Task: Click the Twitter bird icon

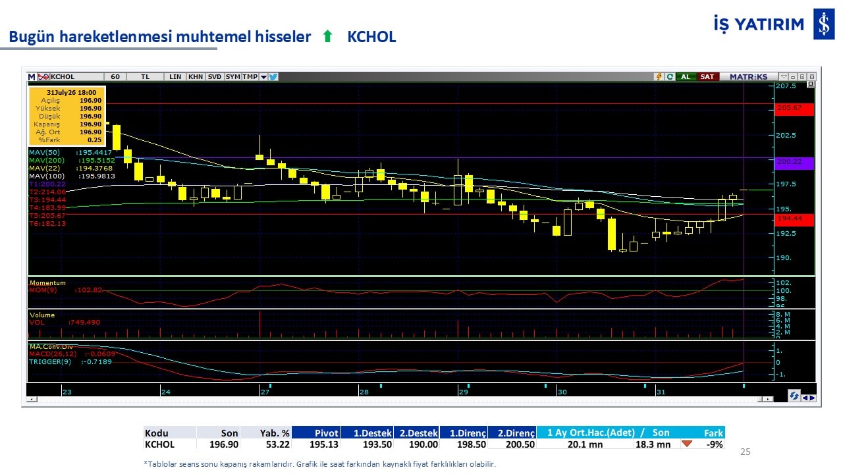Action: click(273, 76)
